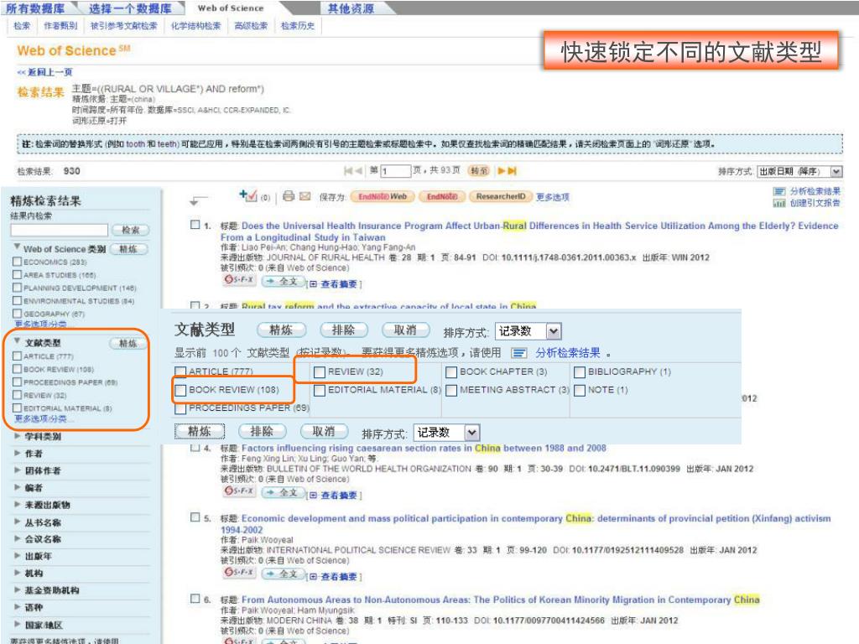The width and height of the screenshot is (859, 644).
Task: Expand 来源出版物 refine section
Action: coord(18,505)
